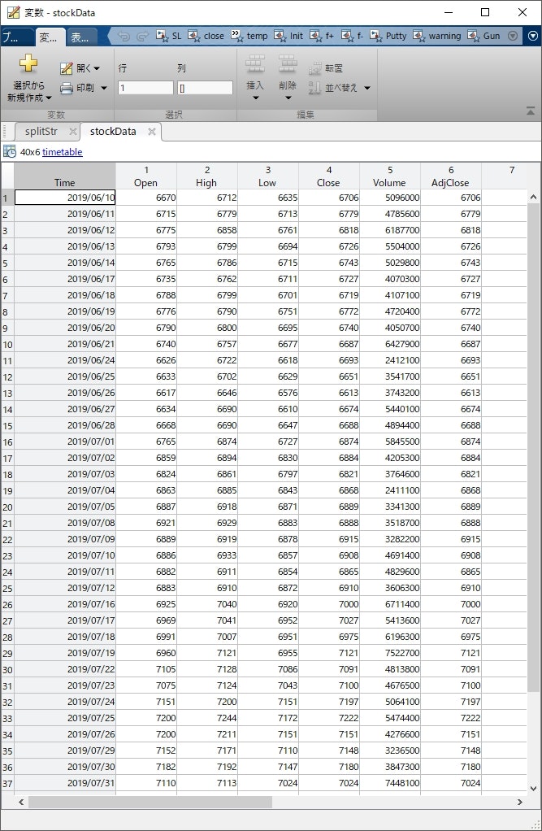The width and height of the screenshot is (542, 831).
Task: Select the Open column header
Action: (145, 176)
